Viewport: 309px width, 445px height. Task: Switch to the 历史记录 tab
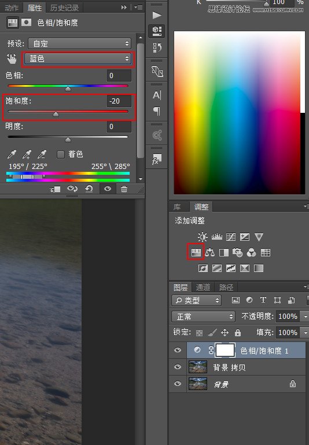tap(64, 8)
